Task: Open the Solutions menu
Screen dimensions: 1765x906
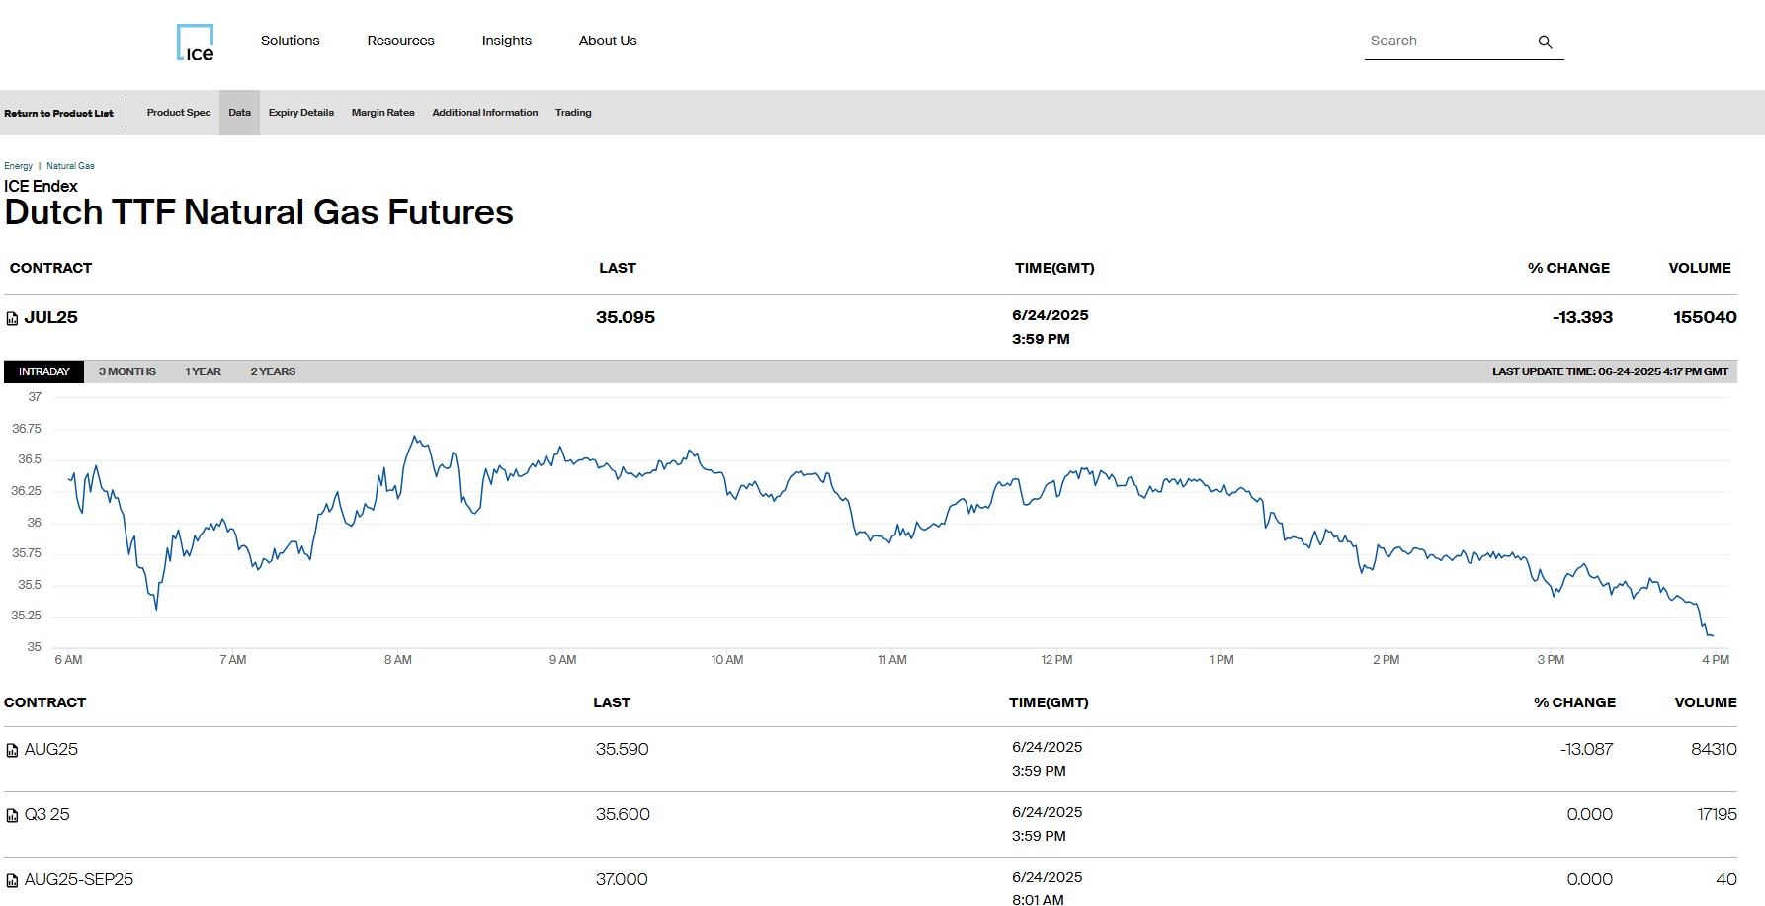Action: (290, 41)
